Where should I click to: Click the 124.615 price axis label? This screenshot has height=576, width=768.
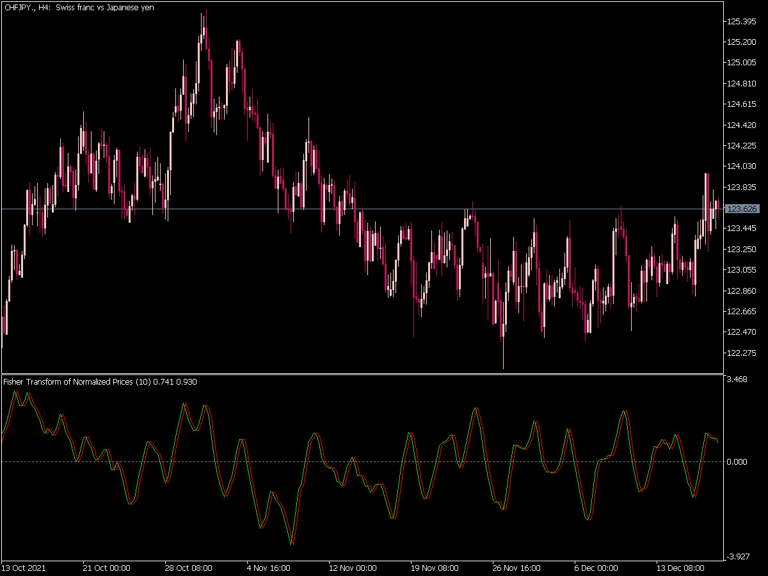tap(742, 104)
